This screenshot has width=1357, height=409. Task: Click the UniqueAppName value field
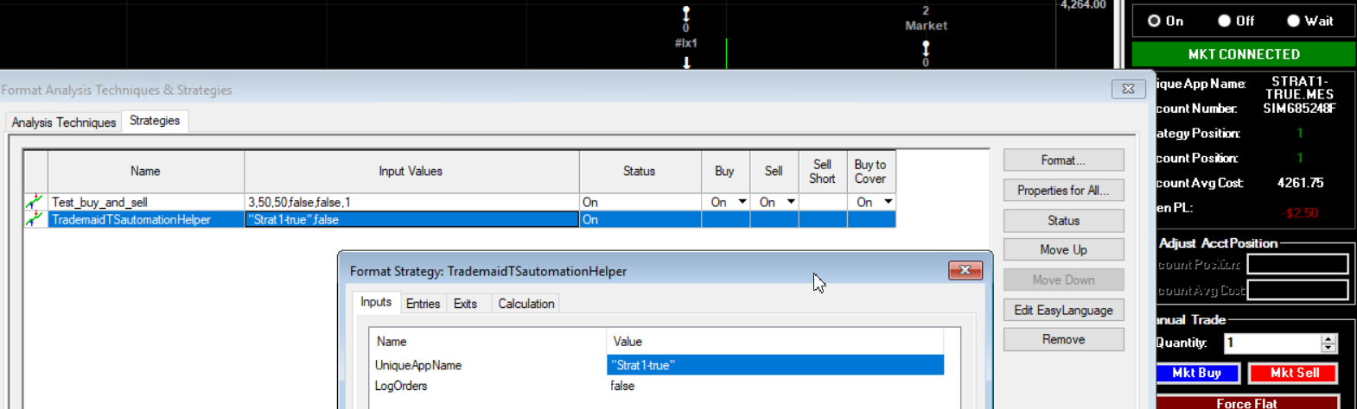pos(774,365)
